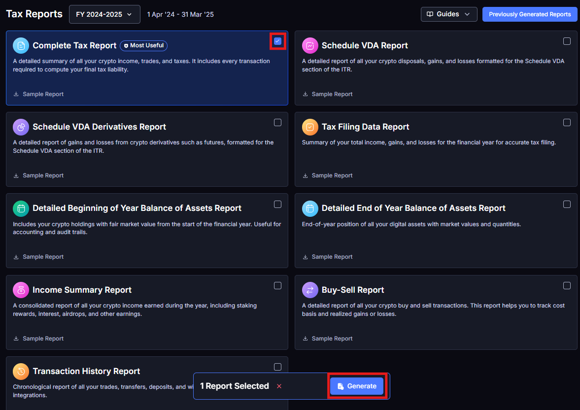The width and height of the screenshot is (580, 410).
Task: Enable the Income Summary Report checkbox
Action: [277, 286]
